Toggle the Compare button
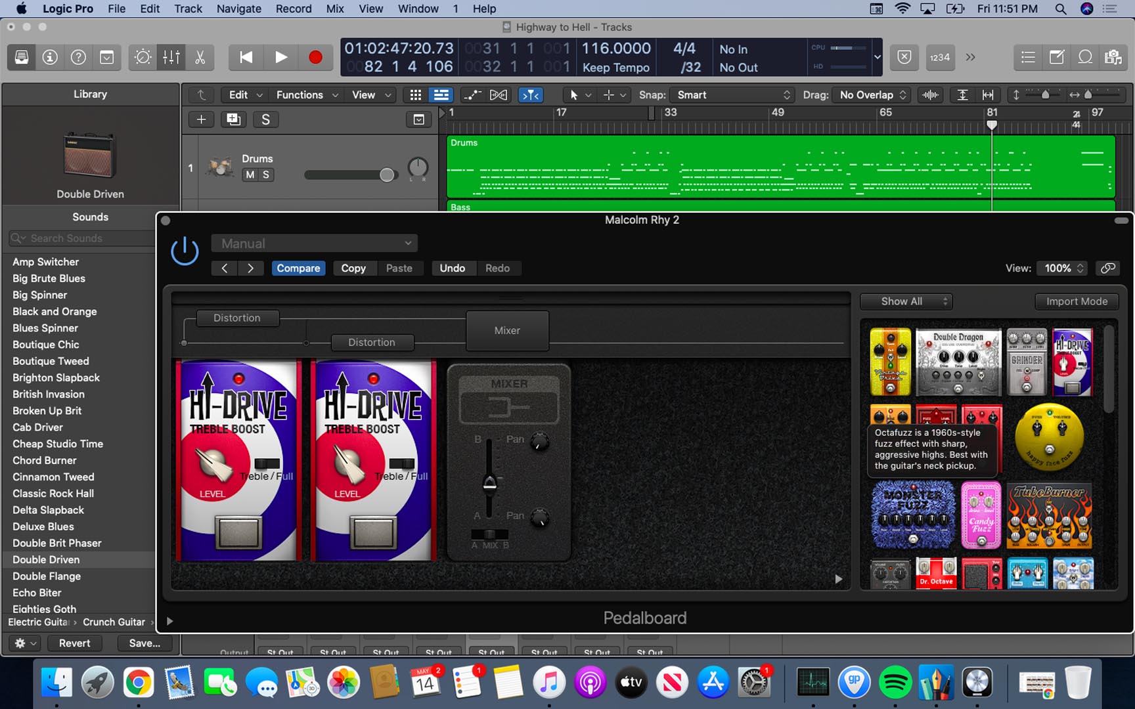1135x709 pixels. click(x=298, y=269)
